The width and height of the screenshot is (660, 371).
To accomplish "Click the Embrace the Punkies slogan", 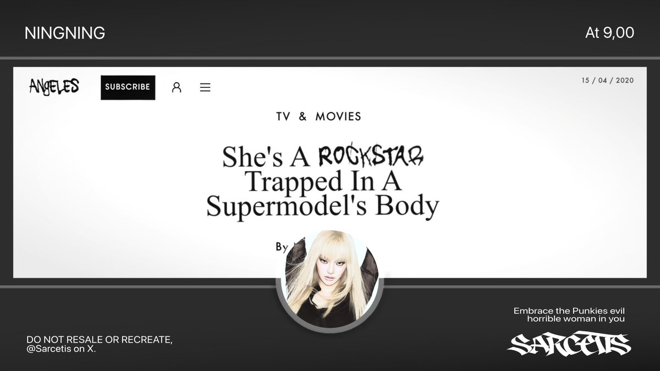I will tap(569, 315).
